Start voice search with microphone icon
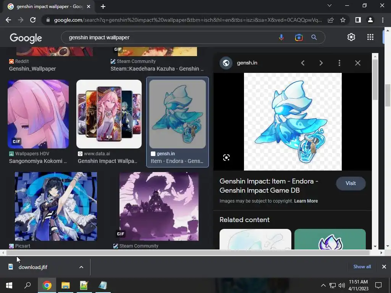391x293 pixels. pyautogui.click(x=281, y=37)
